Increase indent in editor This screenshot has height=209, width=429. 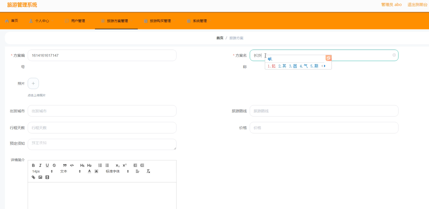tap(142, 165)
